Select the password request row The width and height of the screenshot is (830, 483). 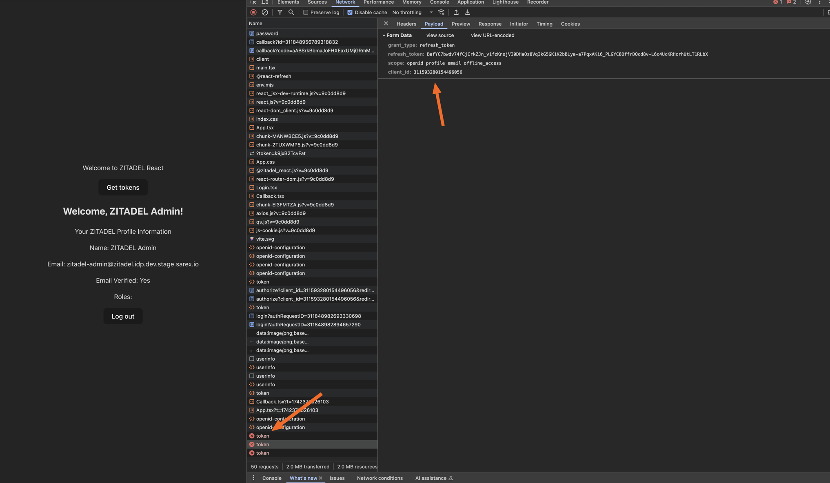pos(312,33)
